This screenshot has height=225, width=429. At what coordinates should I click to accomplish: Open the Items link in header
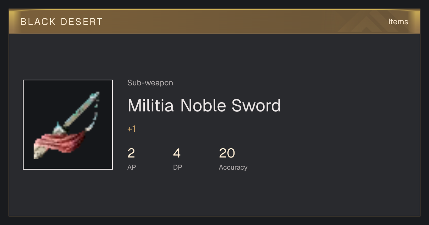(x=398, y=22)
